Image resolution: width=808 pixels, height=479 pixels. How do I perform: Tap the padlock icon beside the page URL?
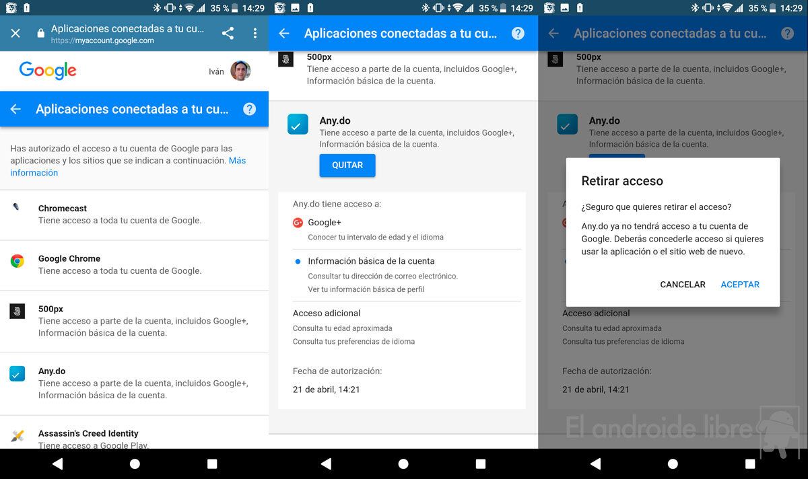[40, 34]
